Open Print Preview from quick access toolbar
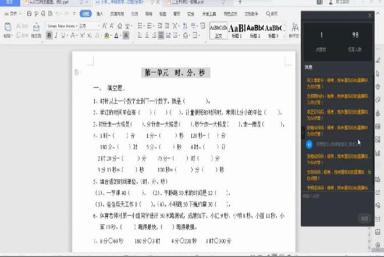The width and height of the screenshot is (384, 257). click(x=50, y=14)
